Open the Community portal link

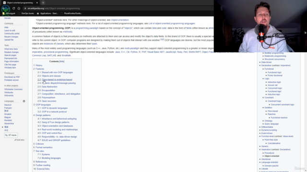tap(12, 34)
